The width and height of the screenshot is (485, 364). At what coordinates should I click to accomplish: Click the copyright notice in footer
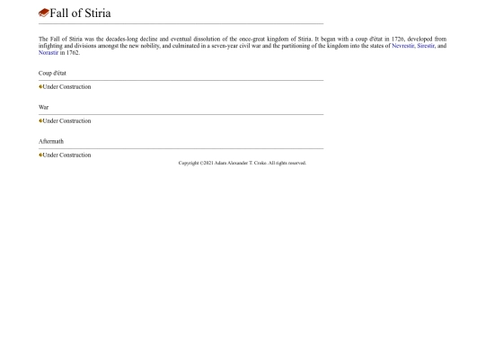[242, 163]
